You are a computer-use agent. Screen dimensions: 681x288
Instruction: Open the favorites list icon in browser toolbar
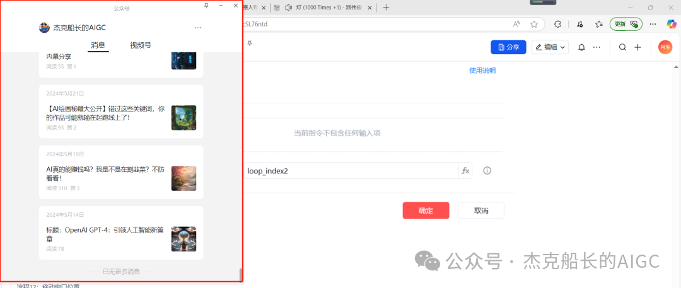click(600, 25)
